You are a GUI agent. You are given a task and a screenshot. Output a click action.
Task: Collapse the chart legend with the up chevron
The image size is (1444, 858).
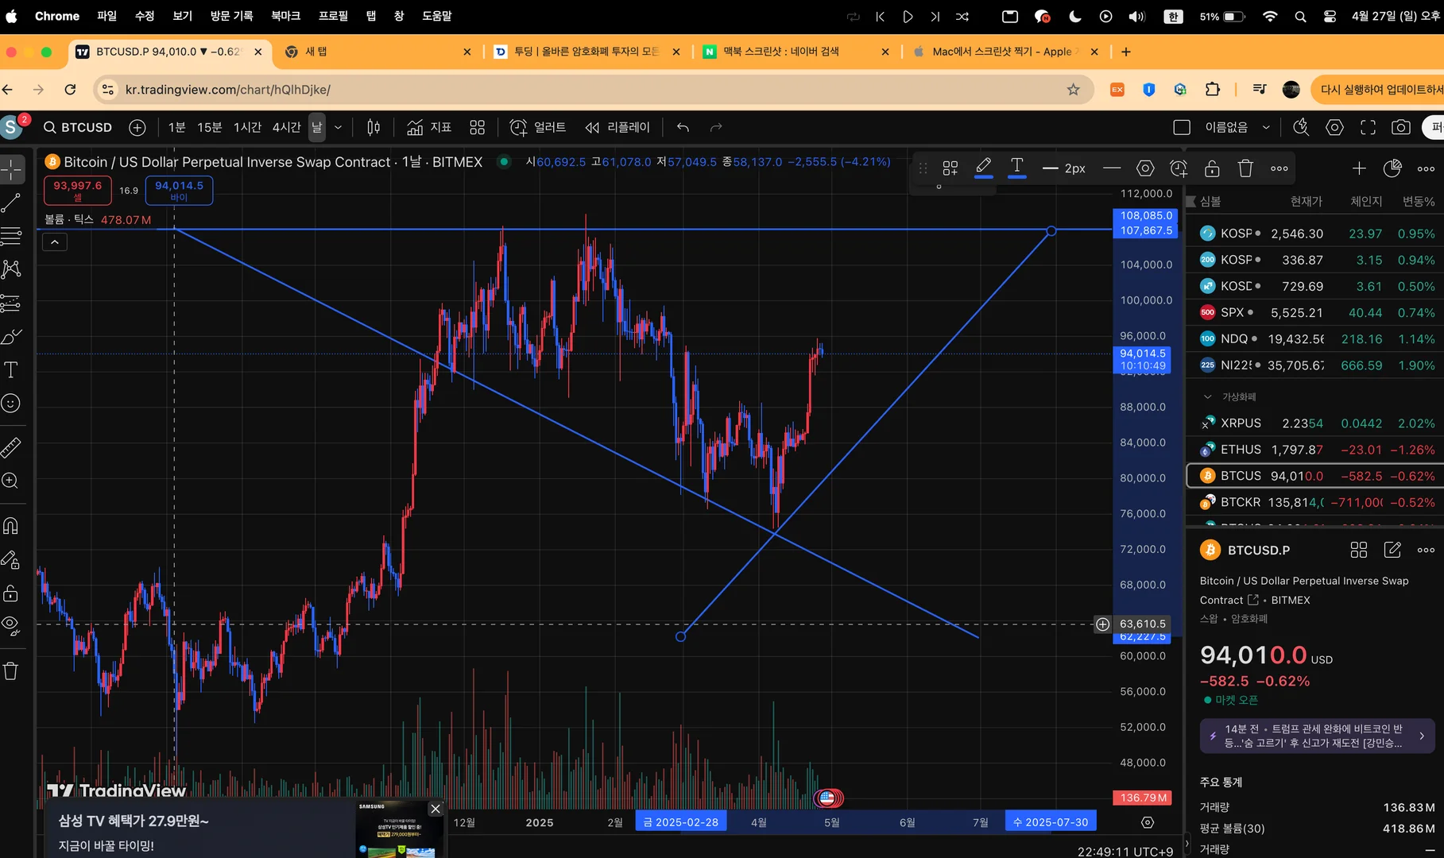click(x=55, y=242)
